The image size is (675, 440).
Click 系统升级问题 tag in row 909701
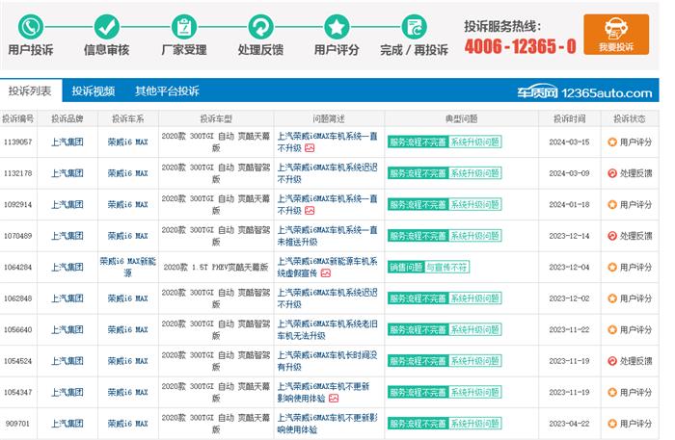click(475, 424)
